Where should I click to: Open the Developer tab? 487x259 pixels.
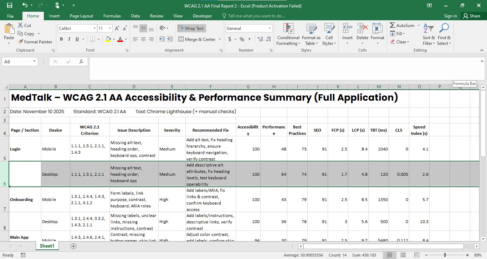[202, 16]
